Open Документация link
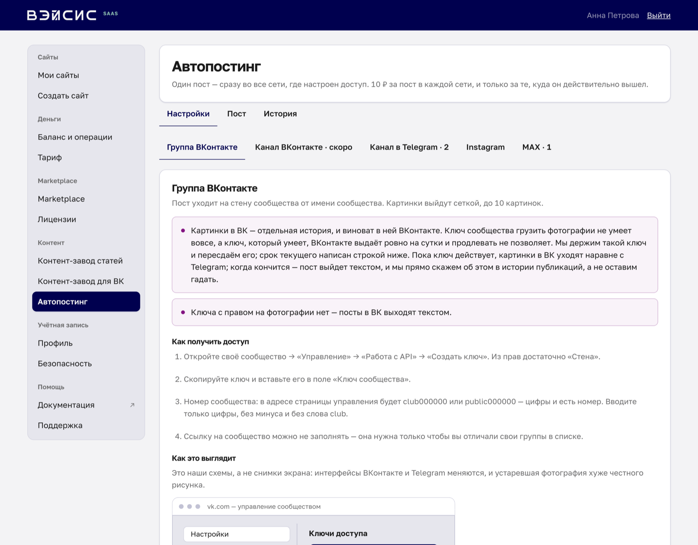The image size is (698, 545). pyautogui.click(x=86, y=405)
